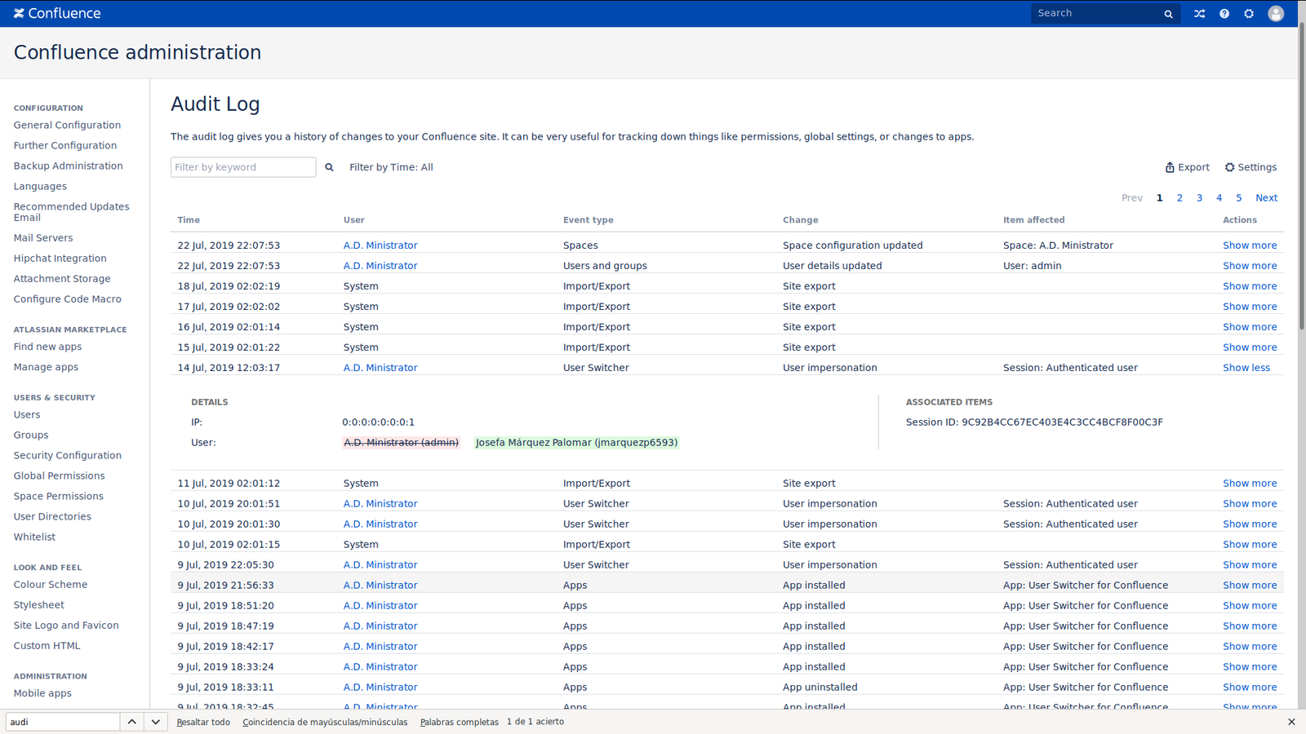Expand Show more for 11 Jul Site export
1306x734 pixels.
[x=1250, y=484]
